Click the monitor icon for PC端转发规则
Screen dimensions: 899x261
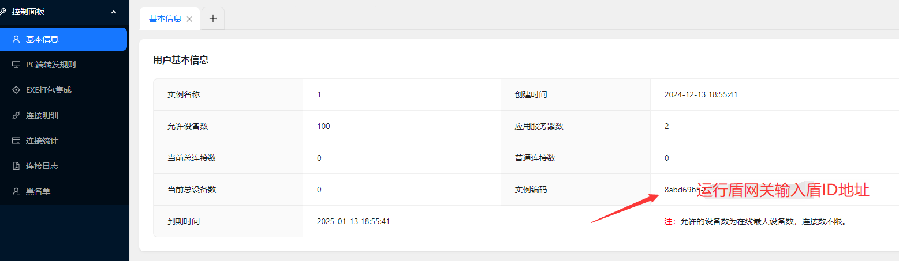pyautogui.click(x=16, y=65)
